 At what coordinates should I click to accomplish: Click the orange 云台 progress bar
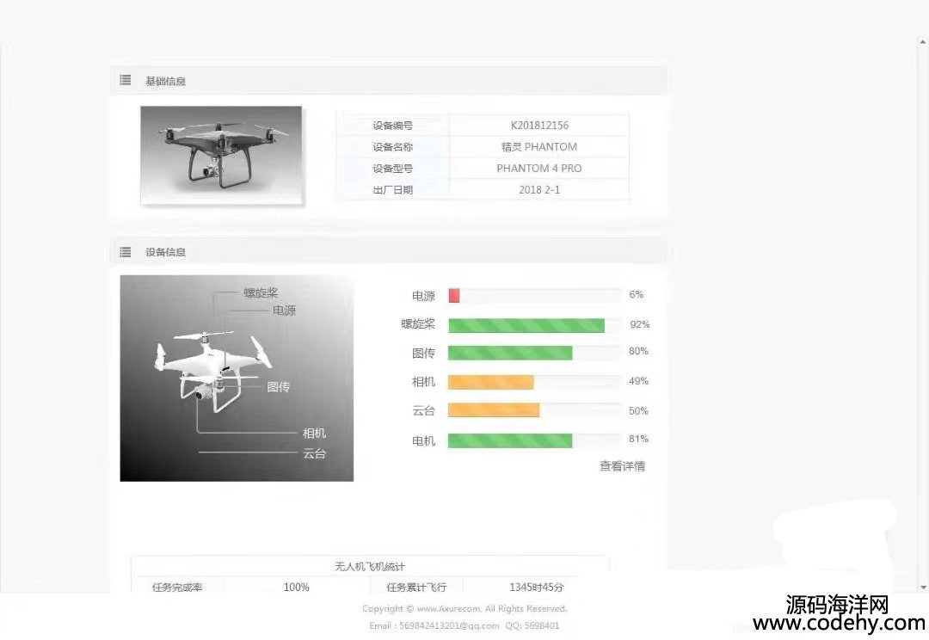click(x=494, y=410)
